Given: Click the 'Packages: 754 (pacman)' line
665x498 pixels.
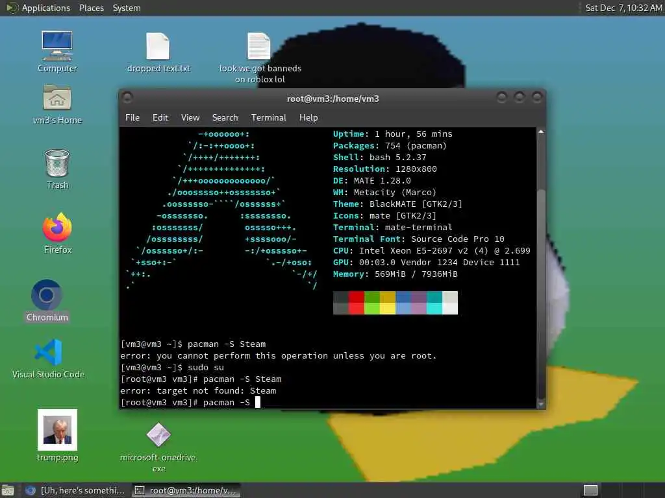Looking at the screenshot, I should 390,146.
